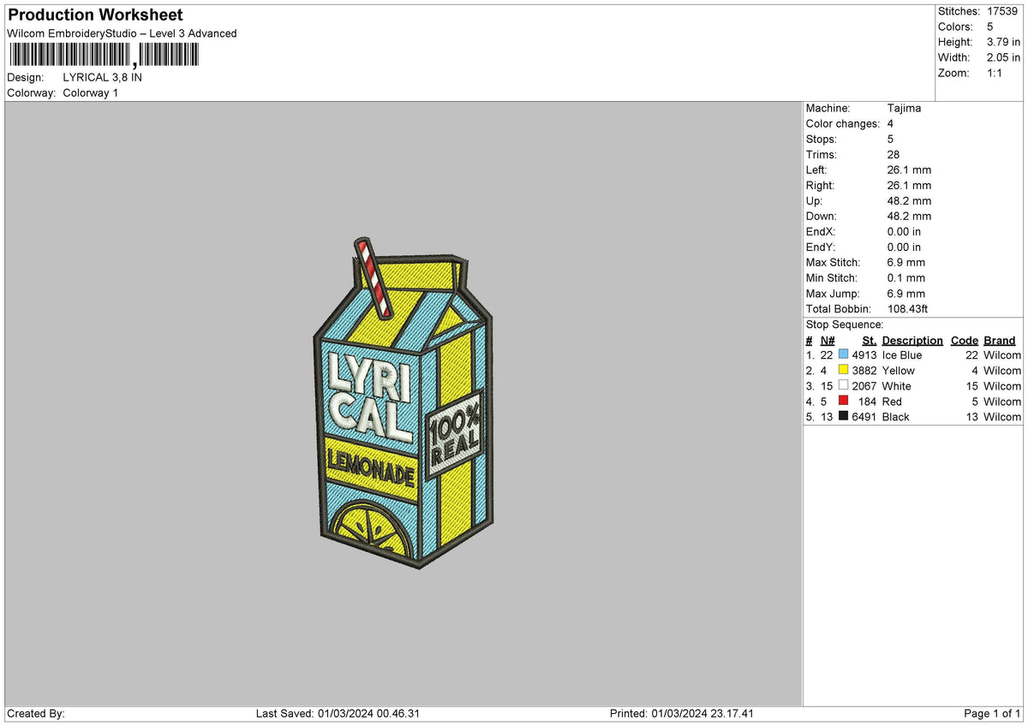Image resolution: width=1028 pixels, height=726 pixels.
Task: Click the Color changes value '4'
Action: click(x=891, y=123)
